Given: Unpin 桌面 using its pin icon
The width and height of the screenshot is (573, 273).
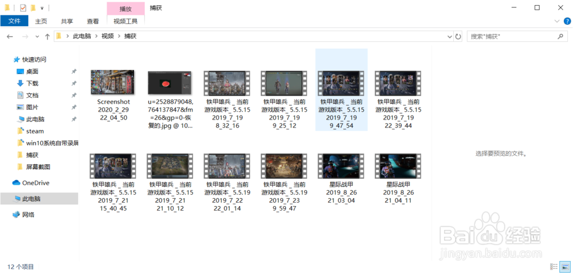Looking at the screenshot, I should click(x=74, y=72).
